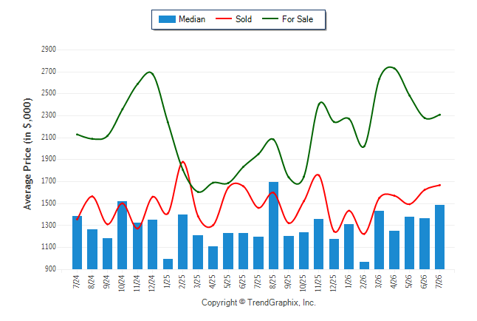Click the For Sale line peak near 12/24
Screen dimensions: 477x321
tap(149, 72)
